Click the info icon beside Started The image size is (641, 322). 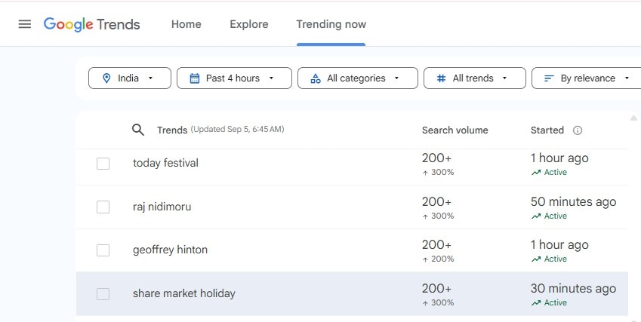578,130
